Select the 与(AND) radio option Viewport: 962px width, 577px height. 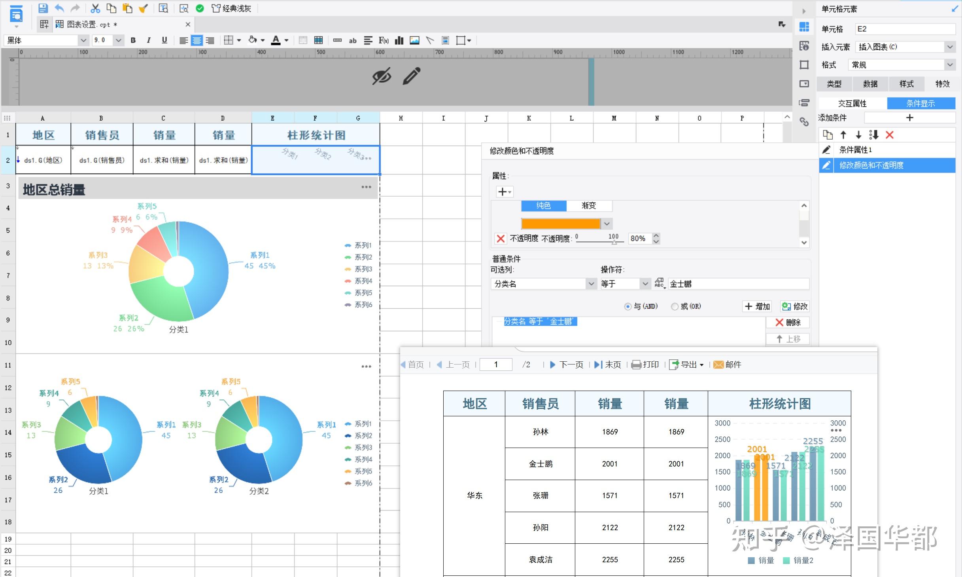click(627, 306)
